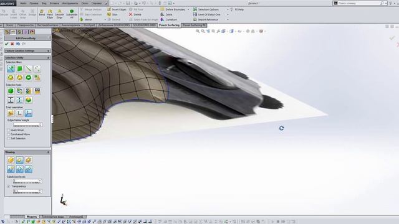This screenshot has height=224, width=399.
Task: Click the search field at top right
Action: [358, 3]
